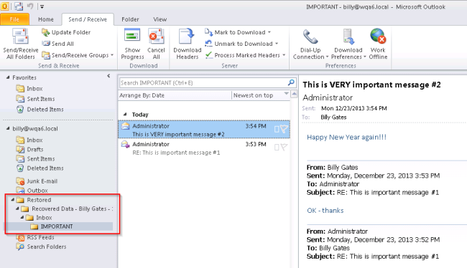Screen dimensions: 467x268
Task: Collapse Today message group
Action: 125,114
